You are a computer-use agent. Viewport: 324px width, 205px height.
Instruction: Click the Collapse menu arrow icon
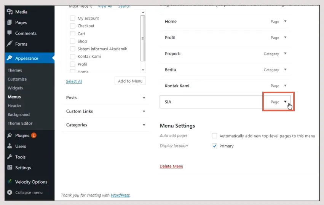point(10,192)
